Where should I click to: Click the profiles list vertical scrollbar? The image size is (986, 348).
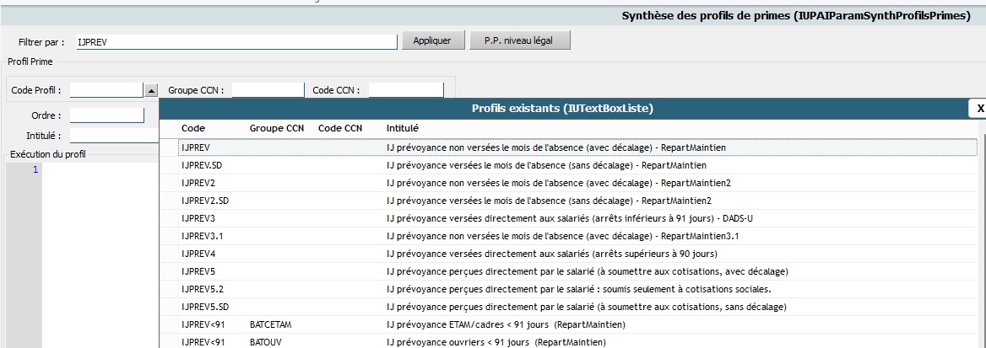coord(983,238)
